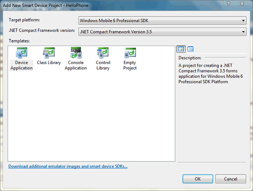The height and width of the screenshot is (191, 253).
Task: Open the Target platform dropdown
Action: pos(162,21)
